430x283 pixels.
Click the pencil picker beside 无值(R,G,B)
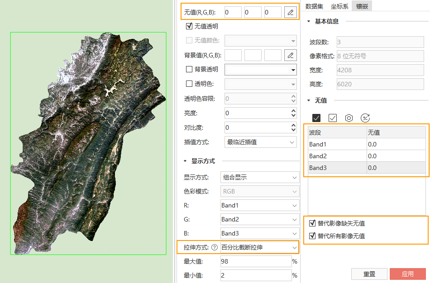tap(290, 12)
